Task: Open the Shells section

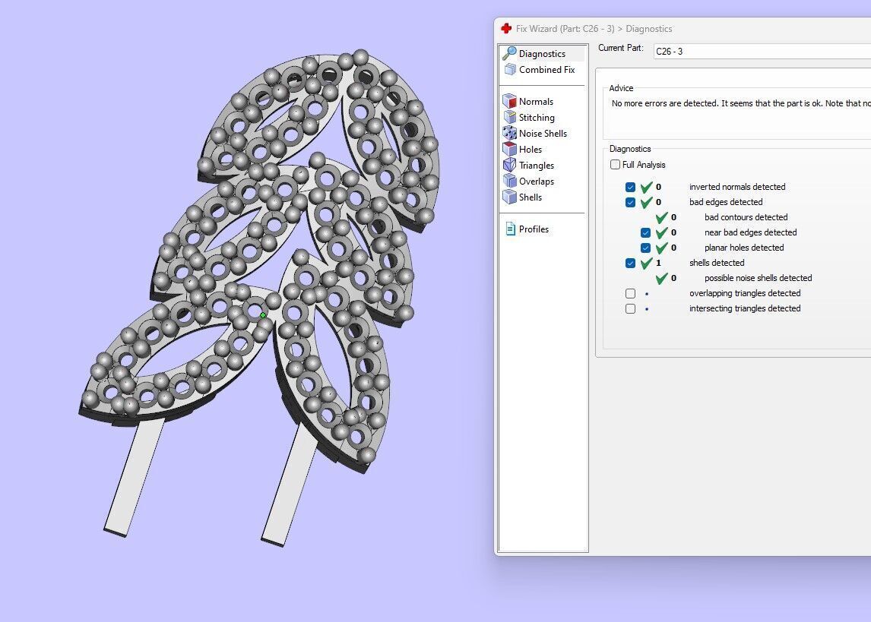Action: pos(530,197)
